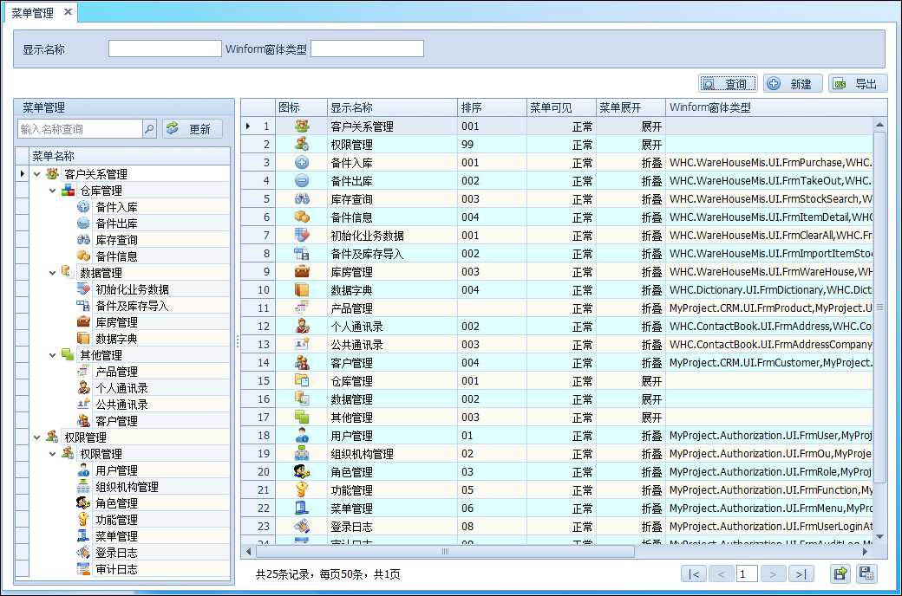902x596 pixels.
Task: Click the 导出 export button
Action: click(858, 84)
